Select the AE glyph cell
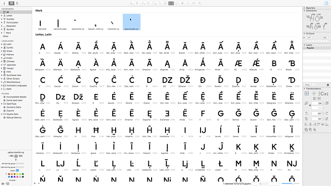The height and width of the screenshot is (186, 331). (238, 65)
